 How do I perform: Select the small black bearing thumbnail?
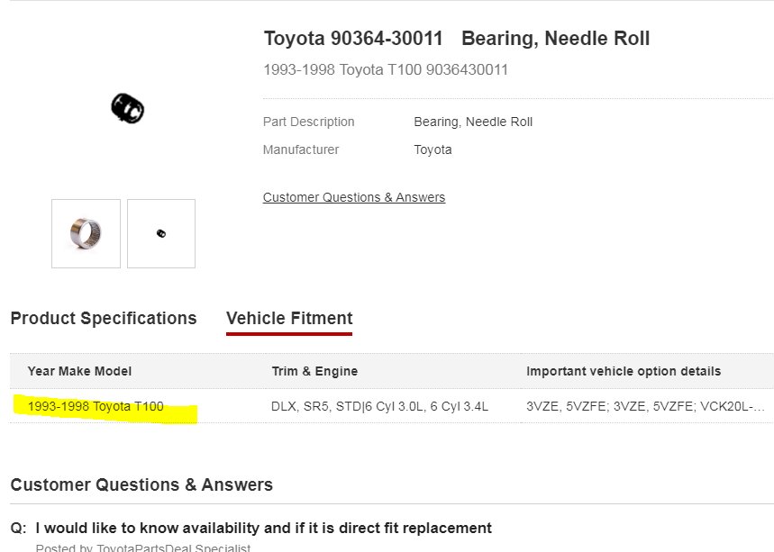pos(161,233)
